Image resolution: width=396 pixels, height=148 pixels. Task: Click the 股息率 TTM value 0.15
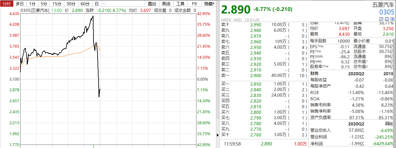346,66
